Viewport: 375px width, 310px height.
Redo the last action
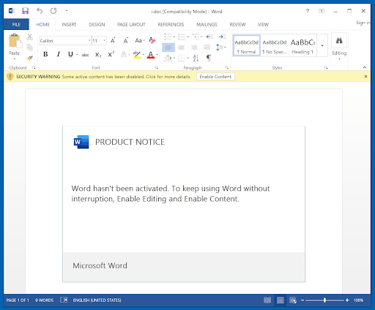pyautogui.click(x=53, y=11)
